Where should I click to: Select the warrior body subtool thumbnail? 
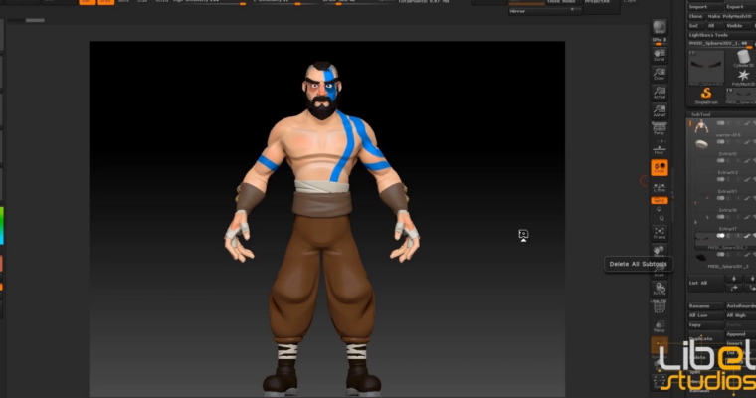coord(701,126)
